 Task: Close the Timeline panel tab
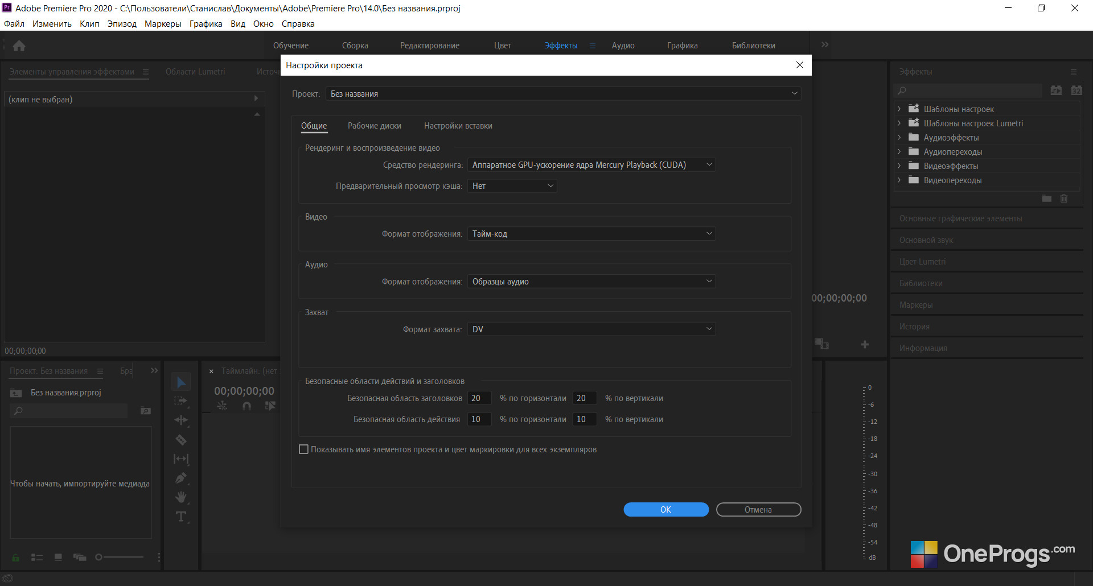click(211, 372)
